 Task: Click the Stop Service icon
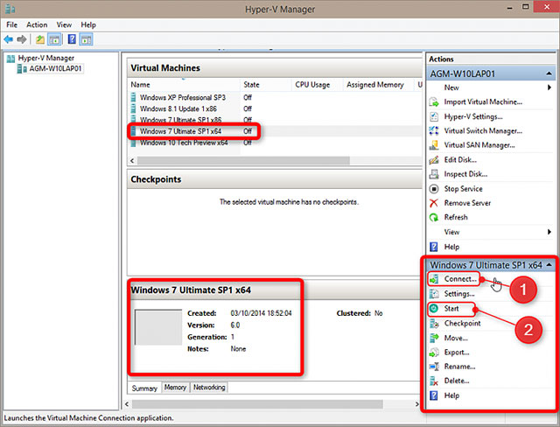coord(434,189)
